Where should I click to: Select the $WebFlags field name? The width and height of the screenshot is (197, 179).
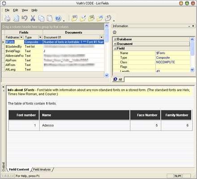point(13,51)
